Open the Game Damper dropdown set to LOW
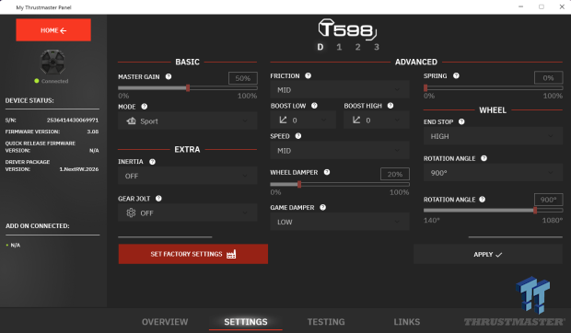Viewport: 571px width, 333px height. 340,222
